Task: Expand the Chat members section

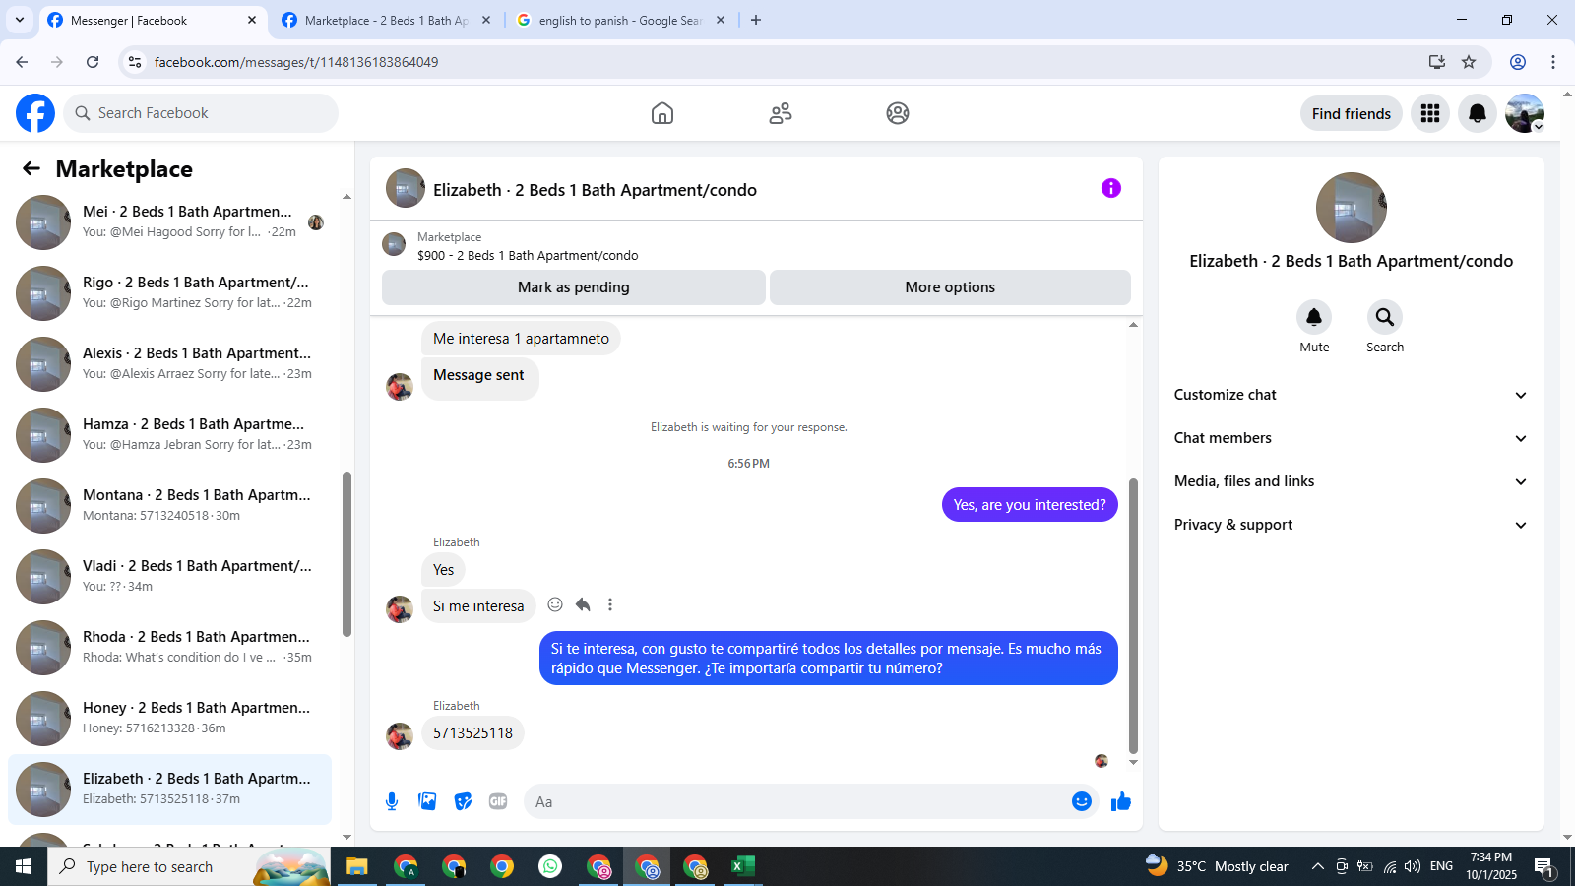Action: [1351, 438]
